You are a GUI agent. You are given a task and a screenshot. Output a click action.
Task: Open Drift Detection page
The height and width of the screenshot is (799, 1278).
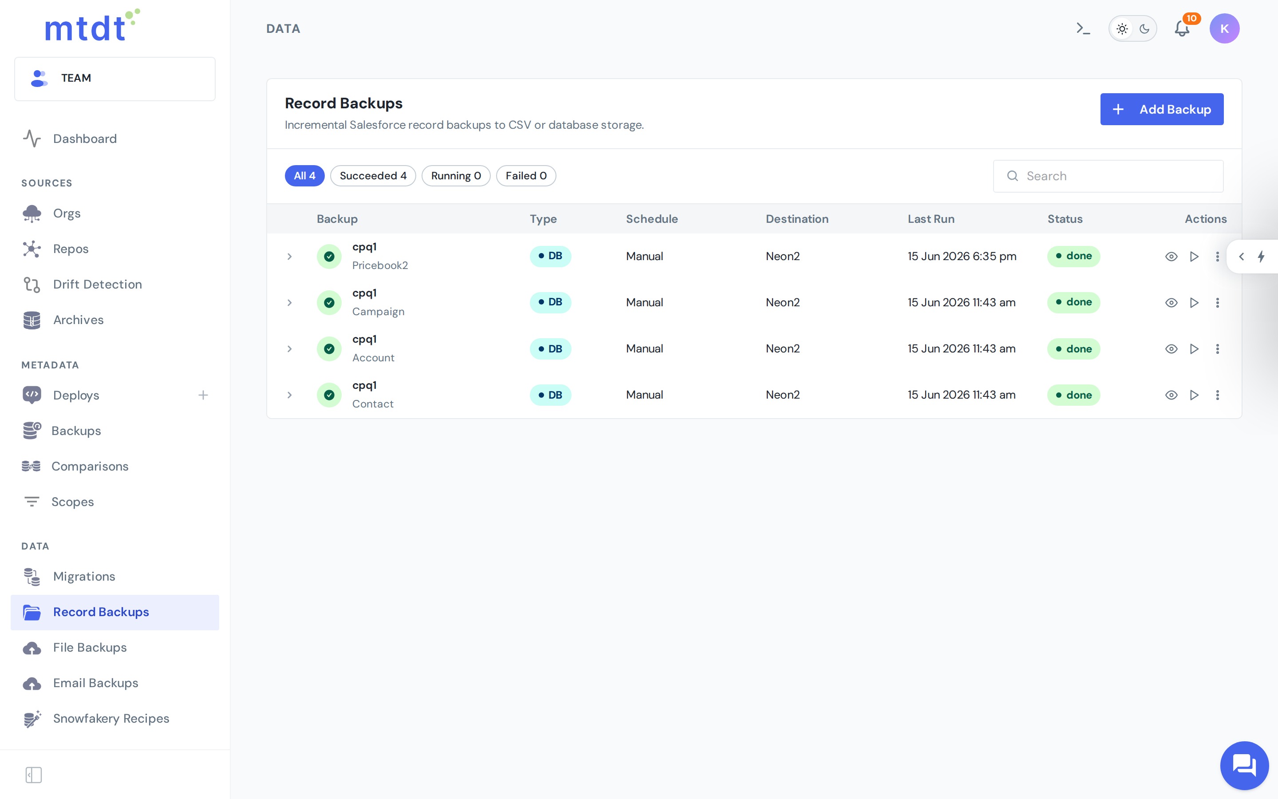[97, 284]
